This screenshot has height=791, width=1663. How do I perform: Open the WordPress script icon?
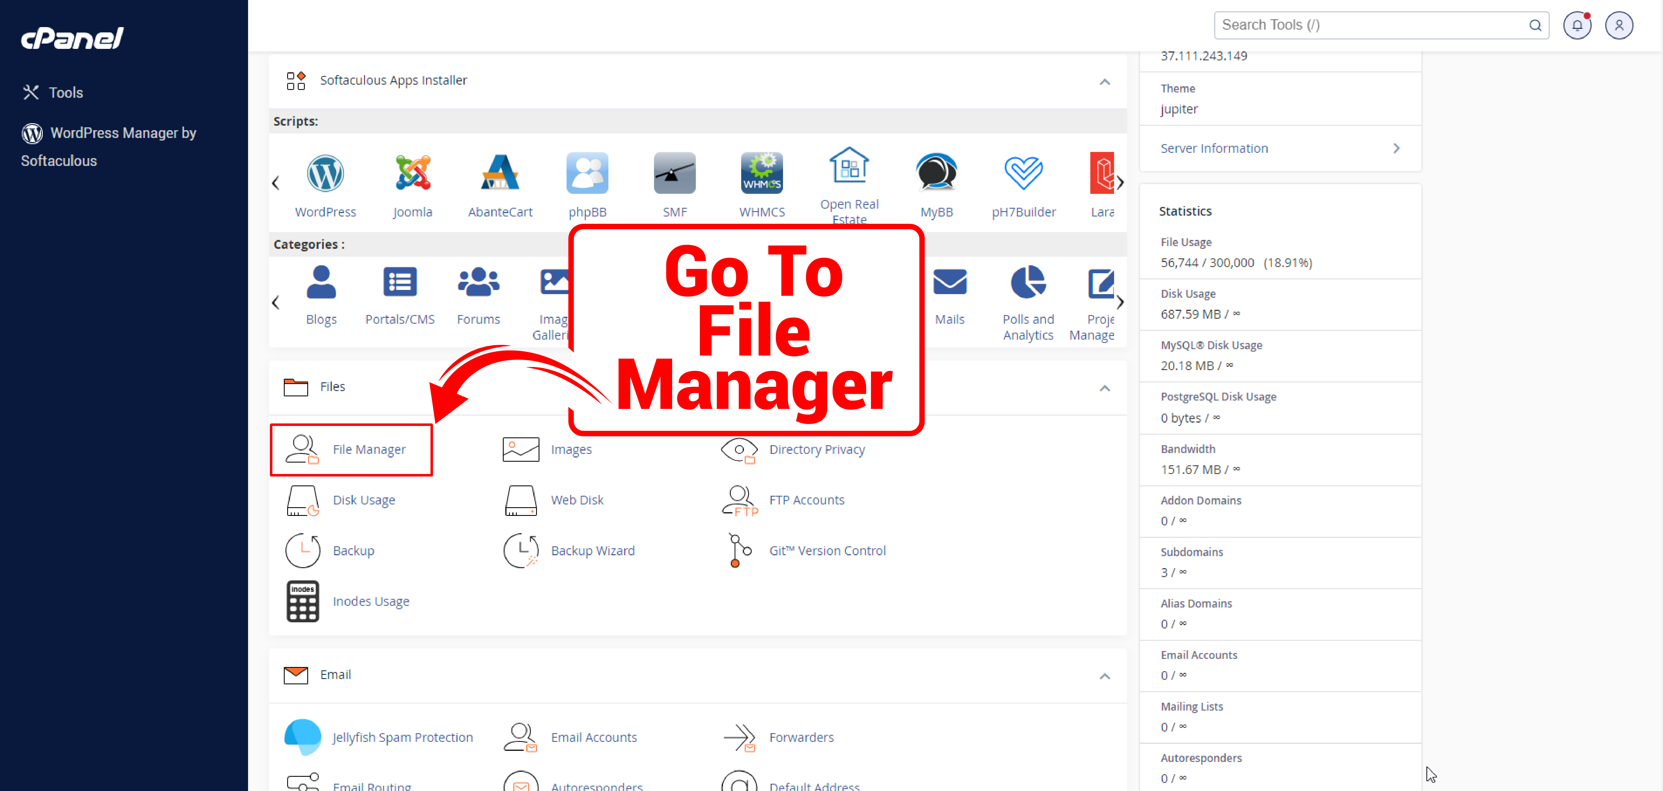325,173
